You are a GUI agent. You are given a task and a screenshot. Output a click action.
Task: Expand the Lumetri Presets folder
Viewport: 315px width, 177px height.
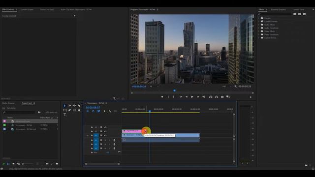point(259,21)
